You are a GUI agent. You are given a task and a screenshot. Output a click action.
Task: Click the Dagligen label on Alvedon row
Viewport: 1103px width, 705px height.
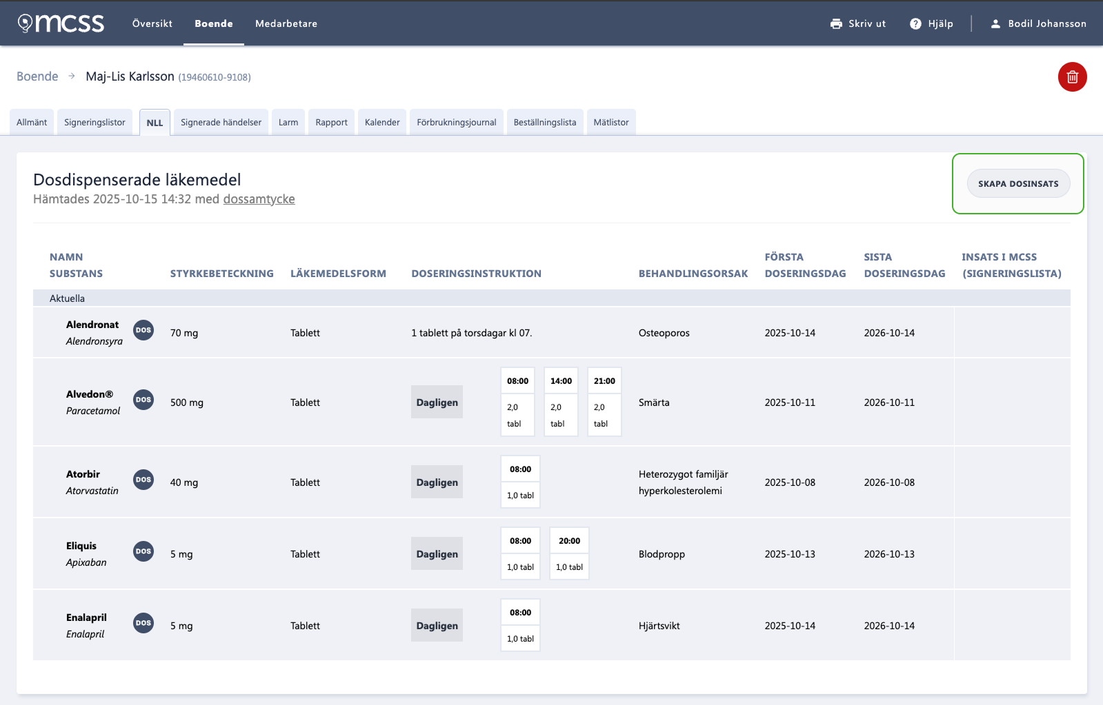point(437,402)
